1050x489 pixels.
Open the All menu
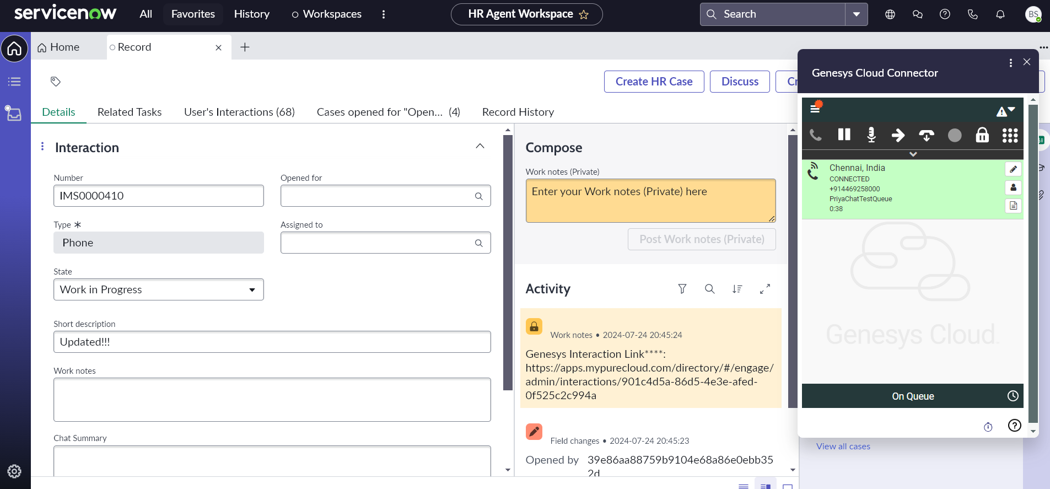click(146, 14)
